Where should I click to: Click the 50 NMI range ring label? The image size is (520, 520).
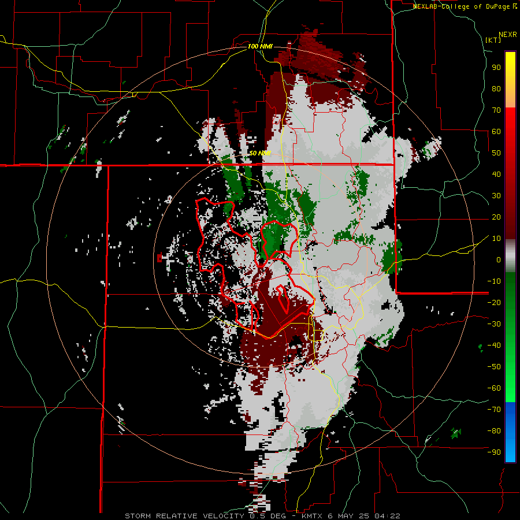coord(260,153)
